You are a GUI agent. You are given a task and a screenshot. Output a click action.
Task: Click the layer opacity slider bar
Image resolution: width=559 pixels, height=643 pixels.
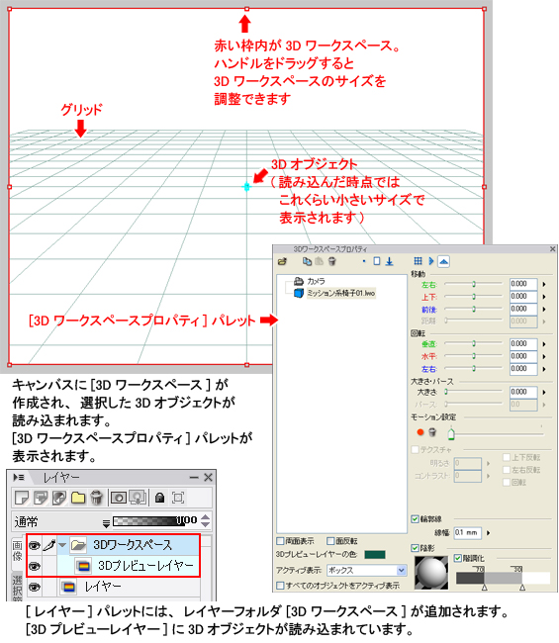click(148, 521)
